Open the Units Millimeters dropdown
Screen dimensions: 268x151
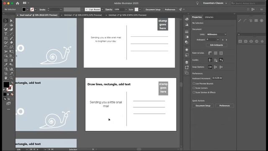(216, 34)
